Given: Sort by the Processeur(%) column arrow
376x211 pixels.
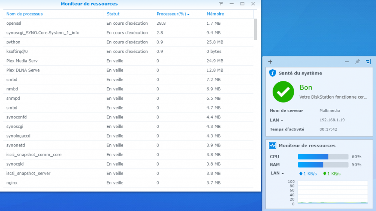Looking at the screenshot, I should [x=188, y=14].
